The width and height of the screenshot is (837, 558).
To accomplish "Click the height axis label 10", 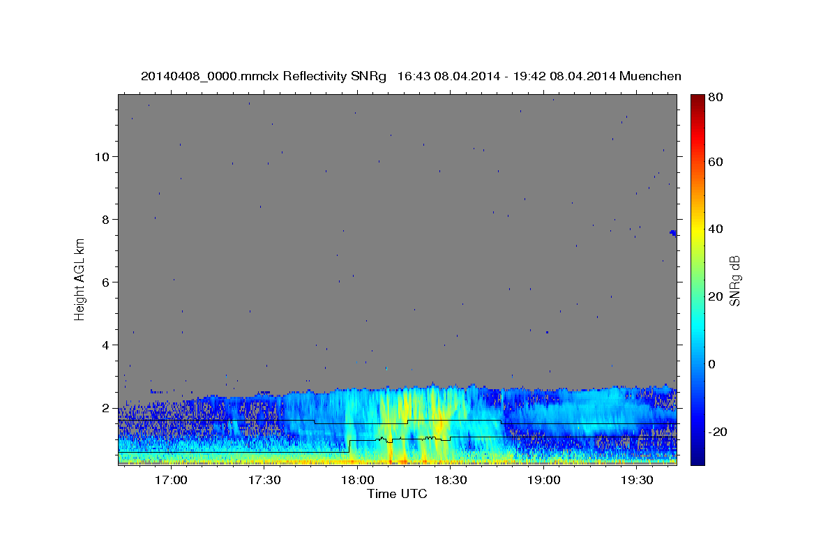I will (x=103, y=156).
